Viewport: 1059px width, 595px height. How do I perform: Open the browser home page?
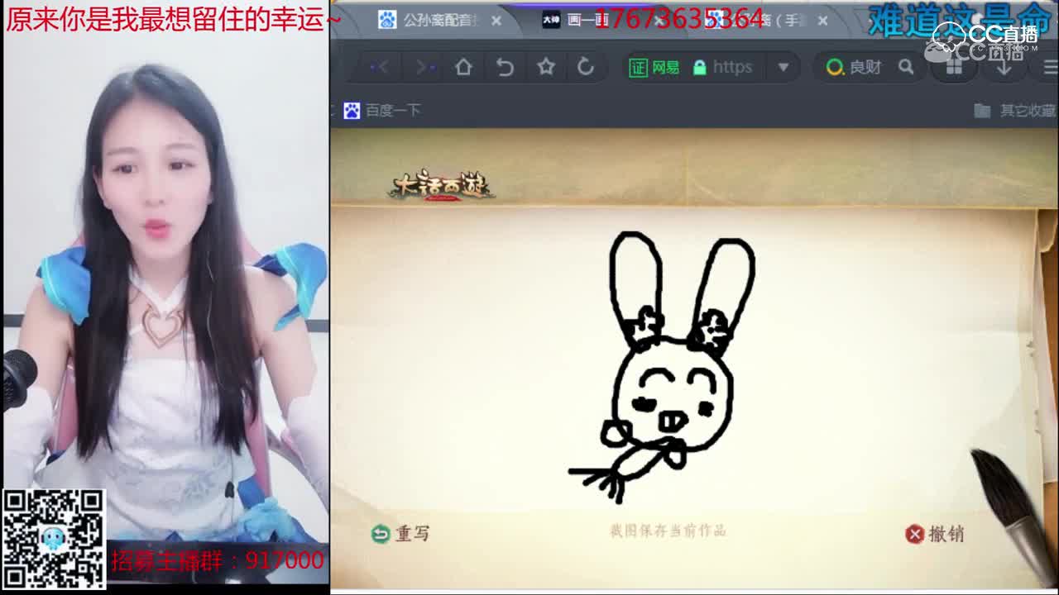pos(463,67)
